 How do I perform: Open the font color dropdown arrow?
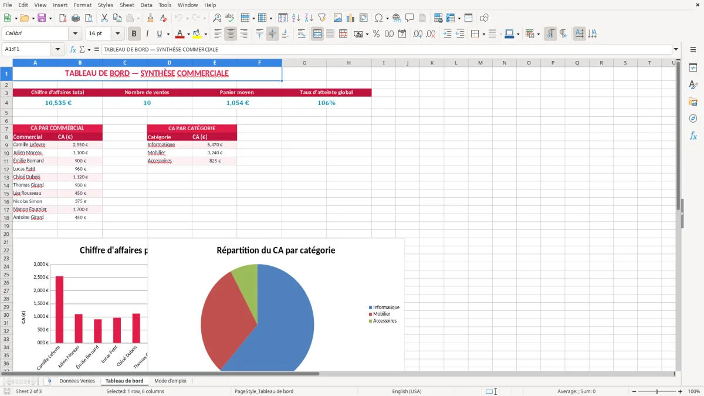[188, 34]
